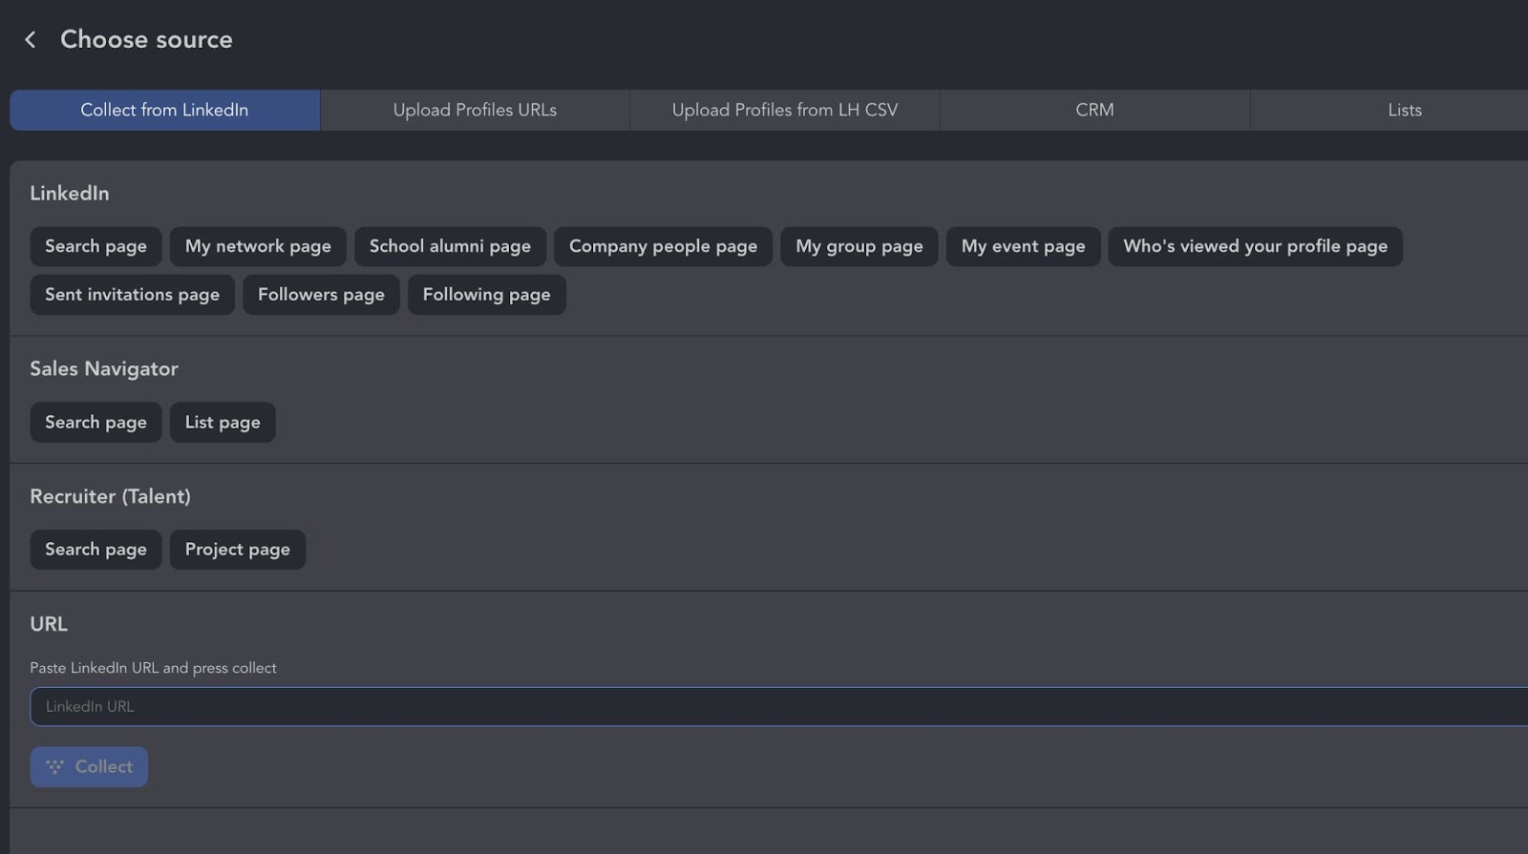Go to the Lists tab
This screenshot has height=854, width=1528.
1404,110
